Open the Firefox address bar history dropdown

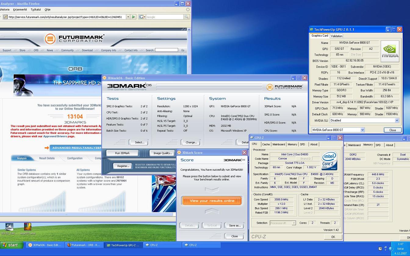pyautogui.click(x=128, y=17)
